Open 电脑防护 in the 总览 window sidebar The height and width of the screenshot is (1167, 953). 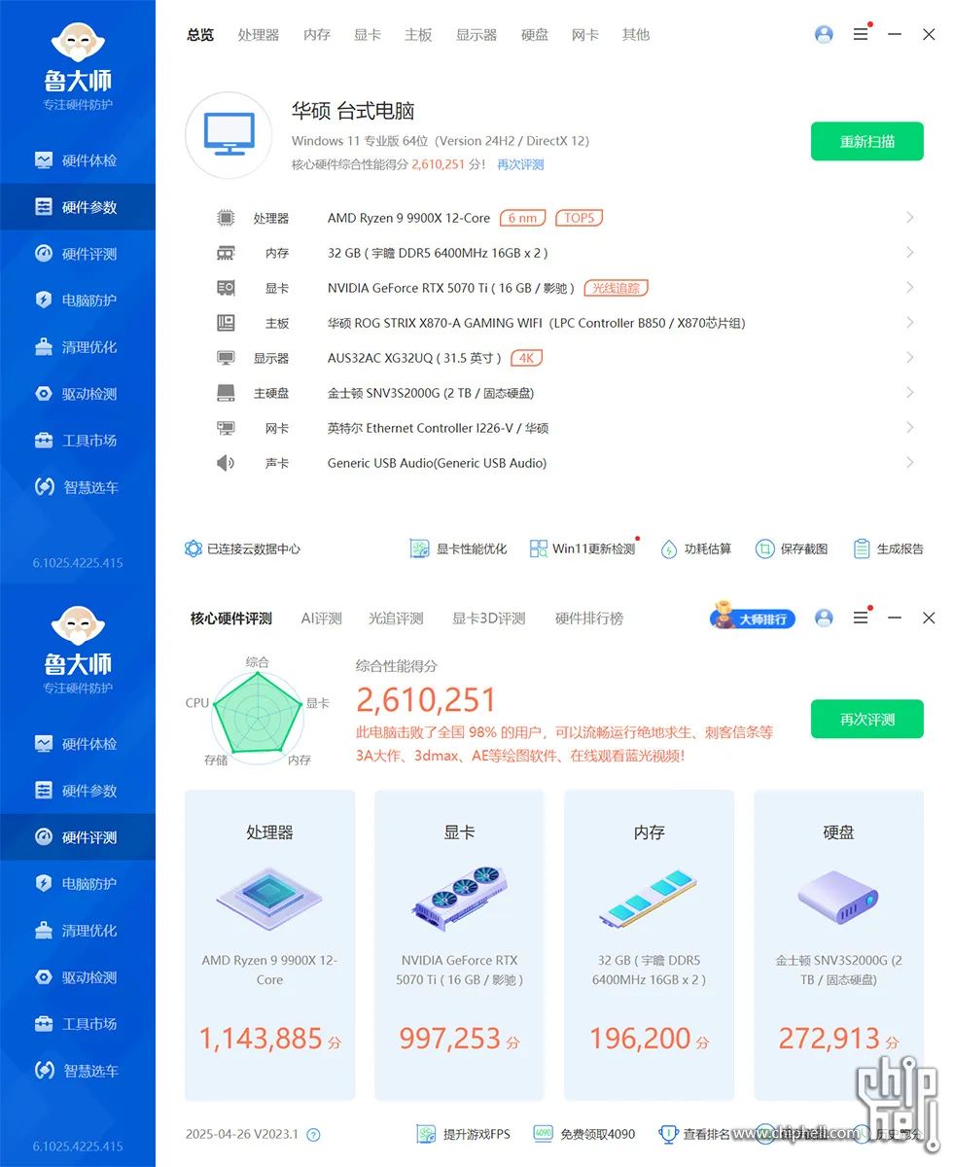pyautogui.click(x=77, y=301)
